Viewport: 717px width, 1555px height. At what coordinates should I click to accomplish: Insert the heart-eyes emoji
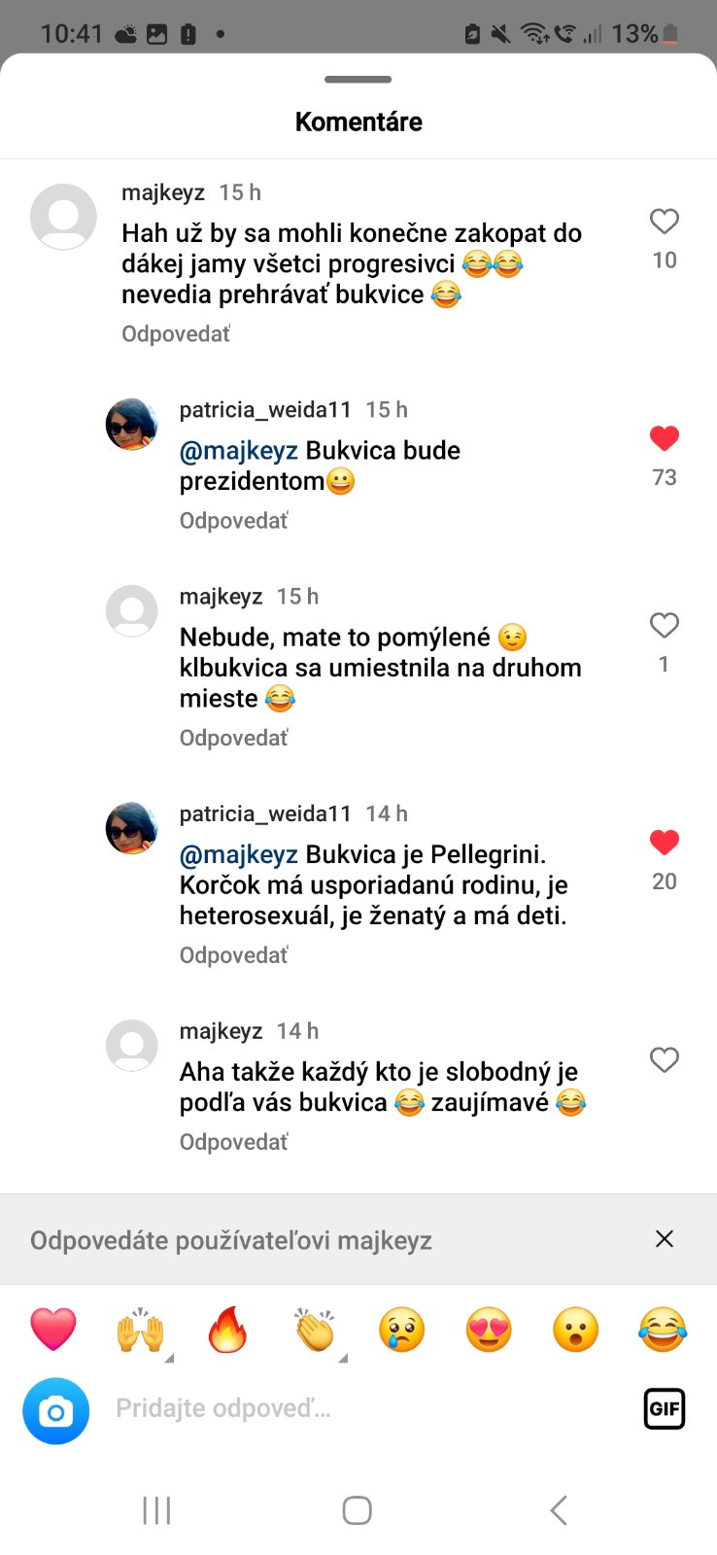489,1330
